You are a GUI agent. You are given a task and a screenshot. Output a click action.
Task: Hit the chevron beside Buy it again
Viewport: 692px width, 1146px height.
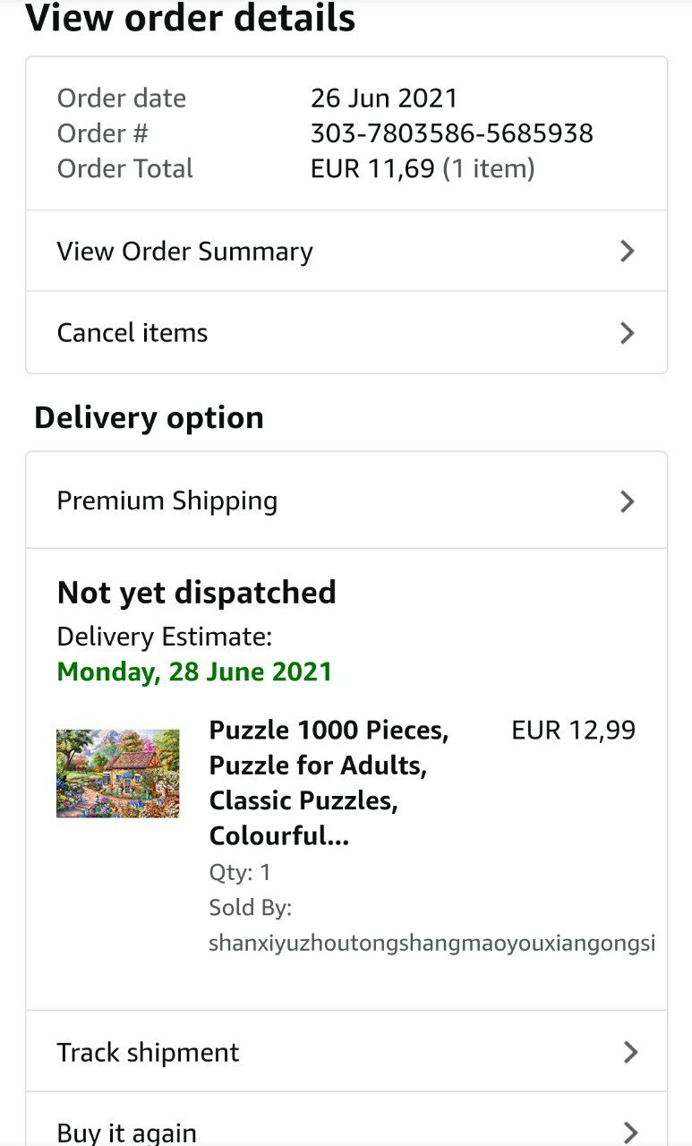point(630,1132)
